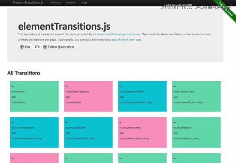Trigger the rotateCubeTopIn green card

(196, 132)
